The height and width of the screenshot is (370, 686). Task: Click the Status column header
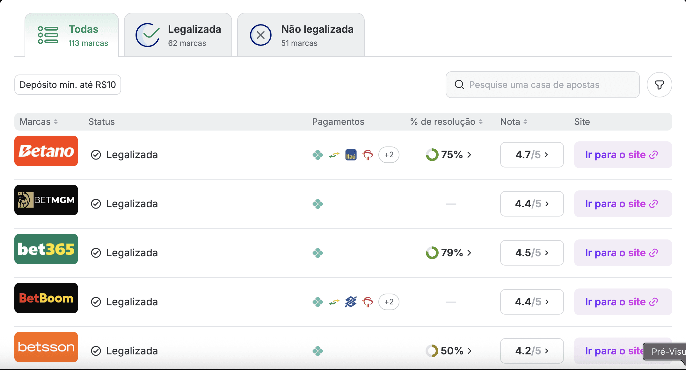(101, 122)
